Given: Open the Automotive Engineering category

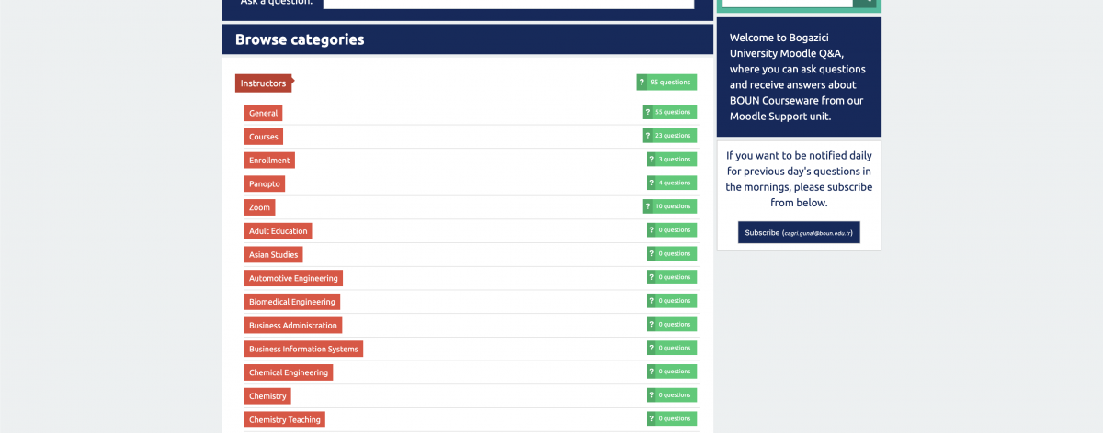Looking at the screenshot, I should pyautogui.click(x=293, y=278).
